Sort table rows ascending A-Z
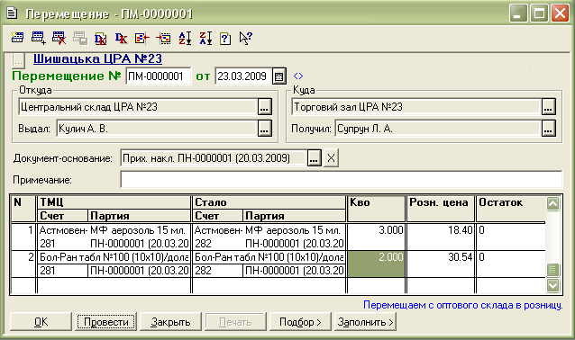 click(185, 38)
